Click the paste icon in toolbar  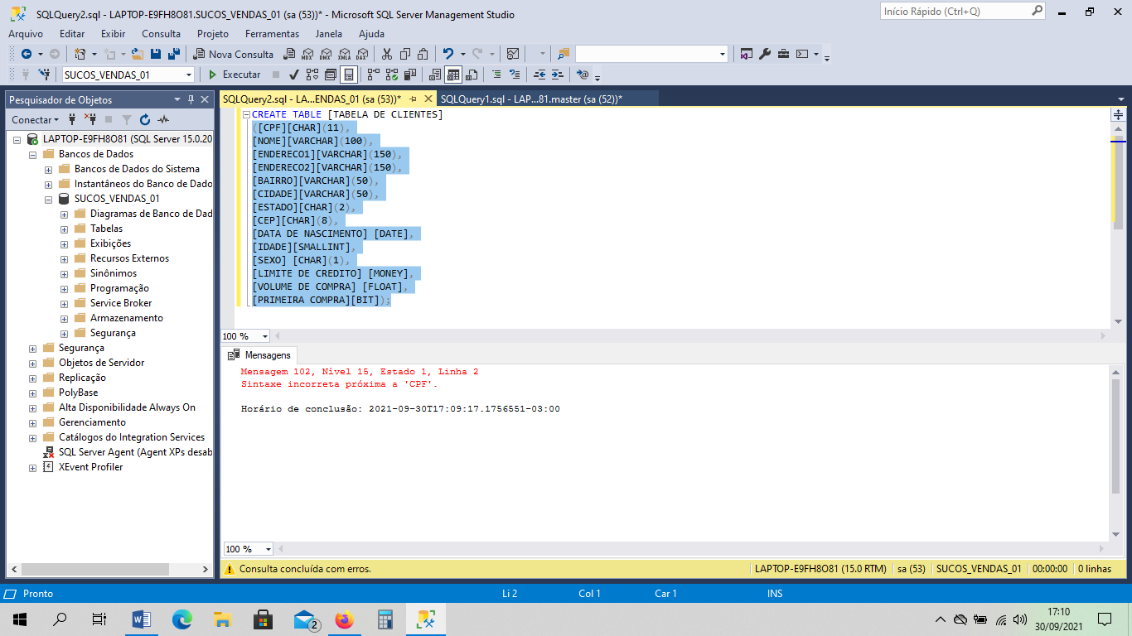tap(423, 54)
